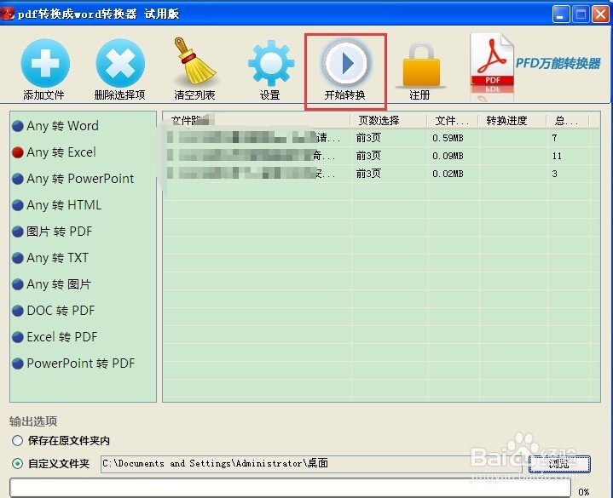Click the 注册 padlock register icon
The height and width of the screenshot is (498, 613).
(421, 66)
